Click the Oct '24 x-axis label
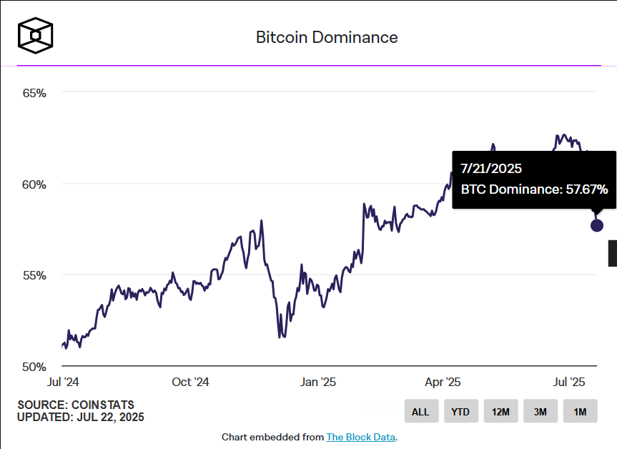The image size is (617, 449). pos(189,383)
